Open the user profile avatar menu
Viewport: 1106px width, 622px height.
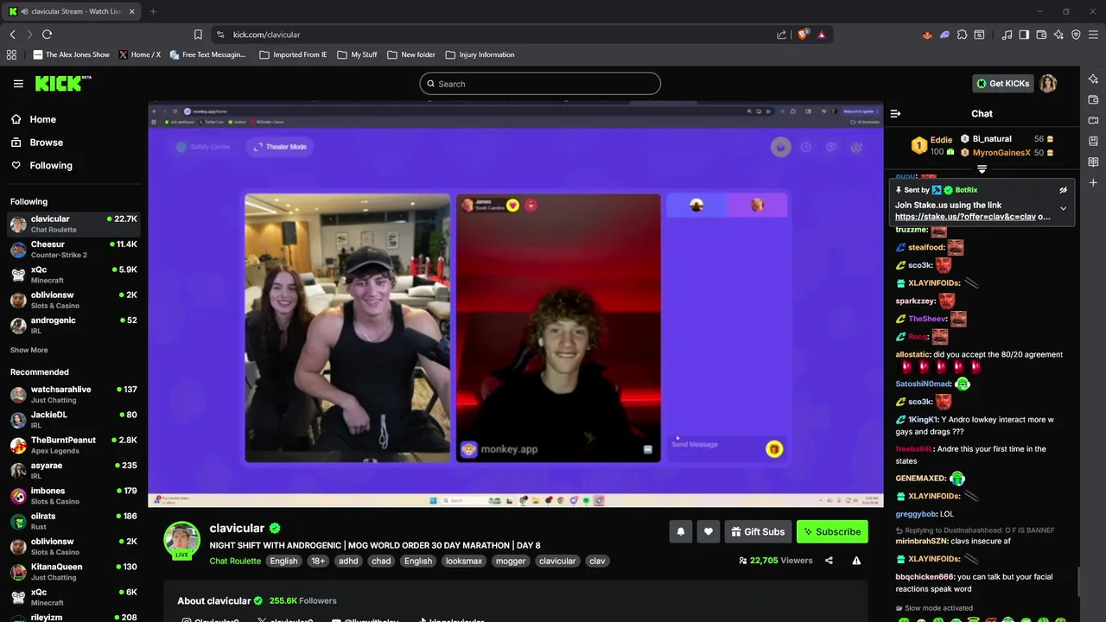(x=1048, y=84)
